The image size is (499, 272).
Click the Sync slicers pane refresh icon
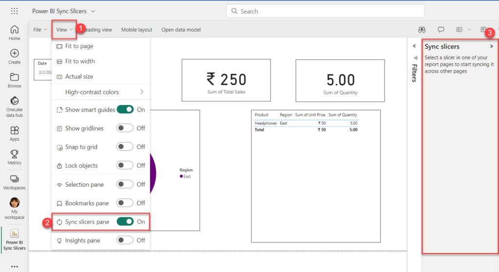pos(59,222)
